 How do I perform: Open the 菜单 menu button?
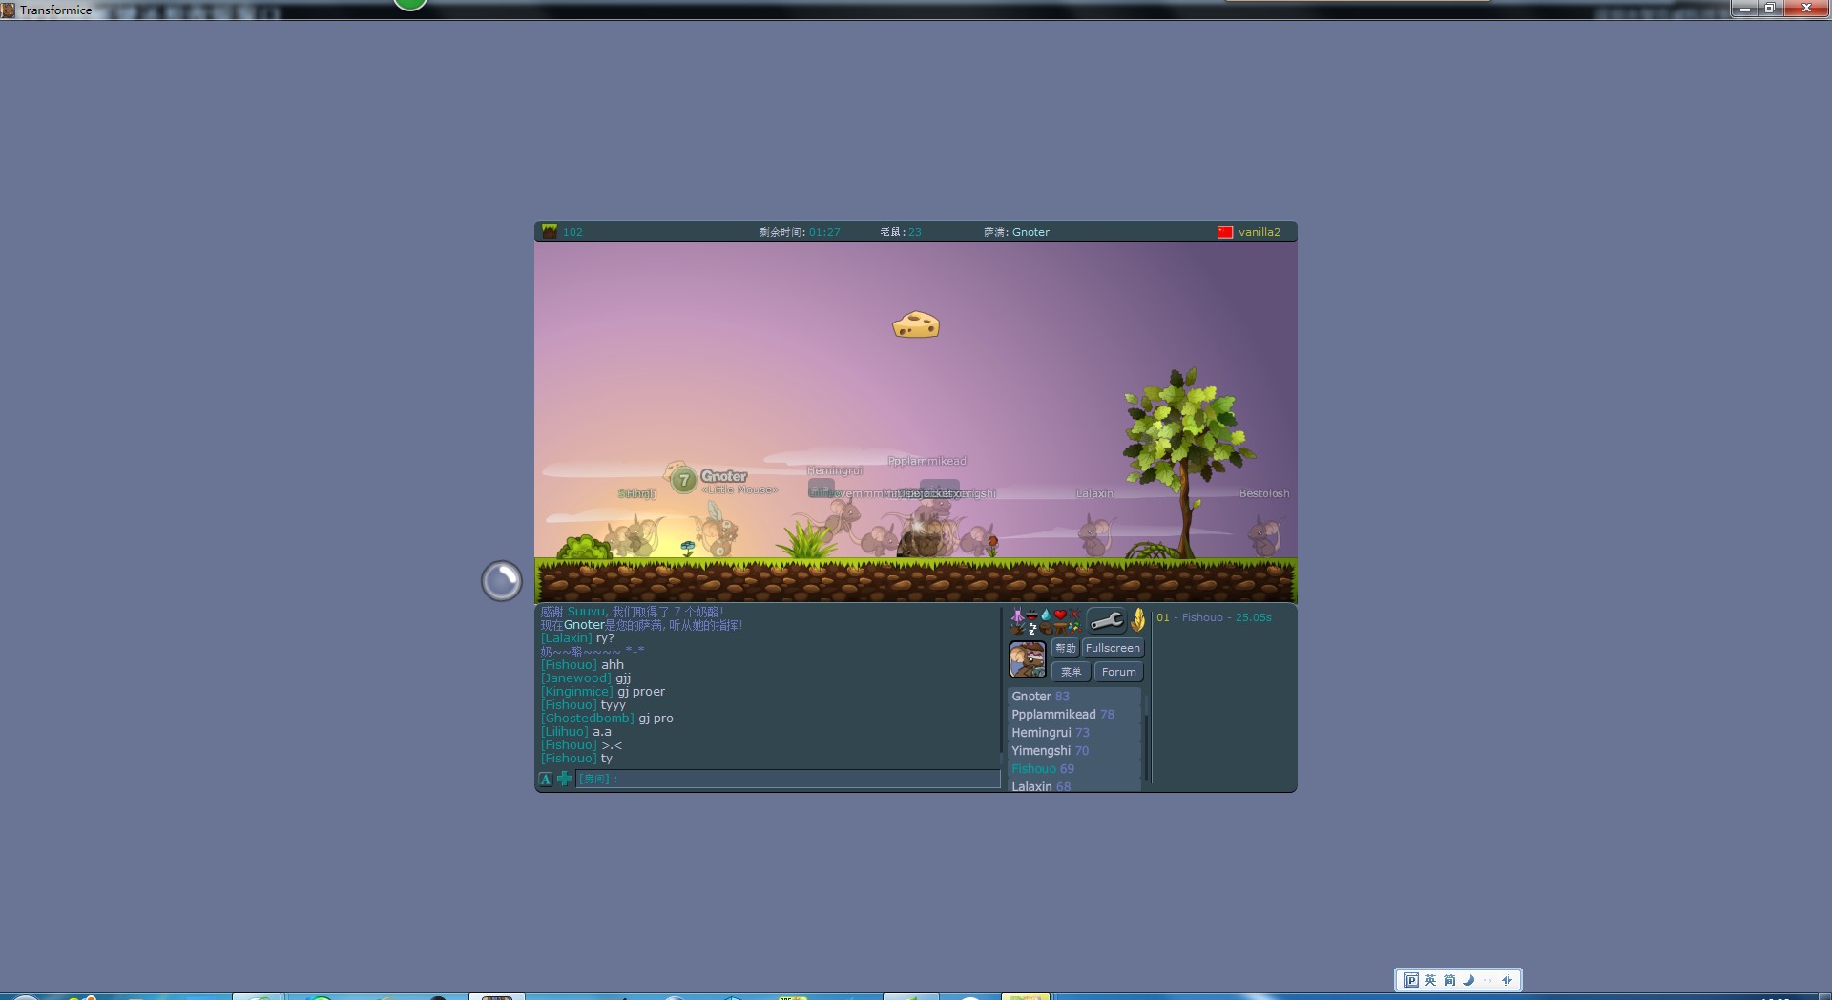tap(1072, 672)
